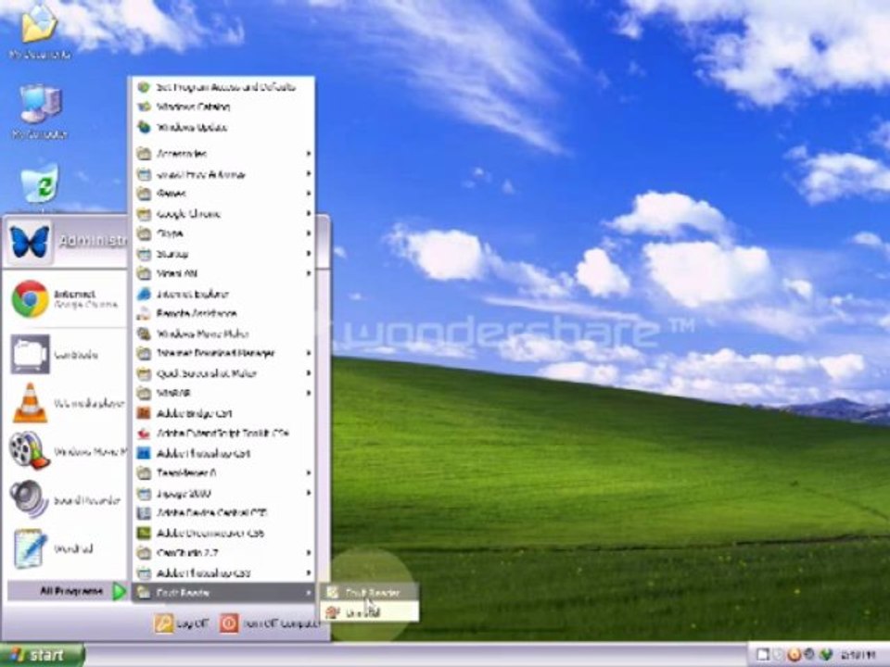The image size is (890, 667).
Task: Open Adobe ExtendScript Toolkit entry
Action: (x=223, y=434)
